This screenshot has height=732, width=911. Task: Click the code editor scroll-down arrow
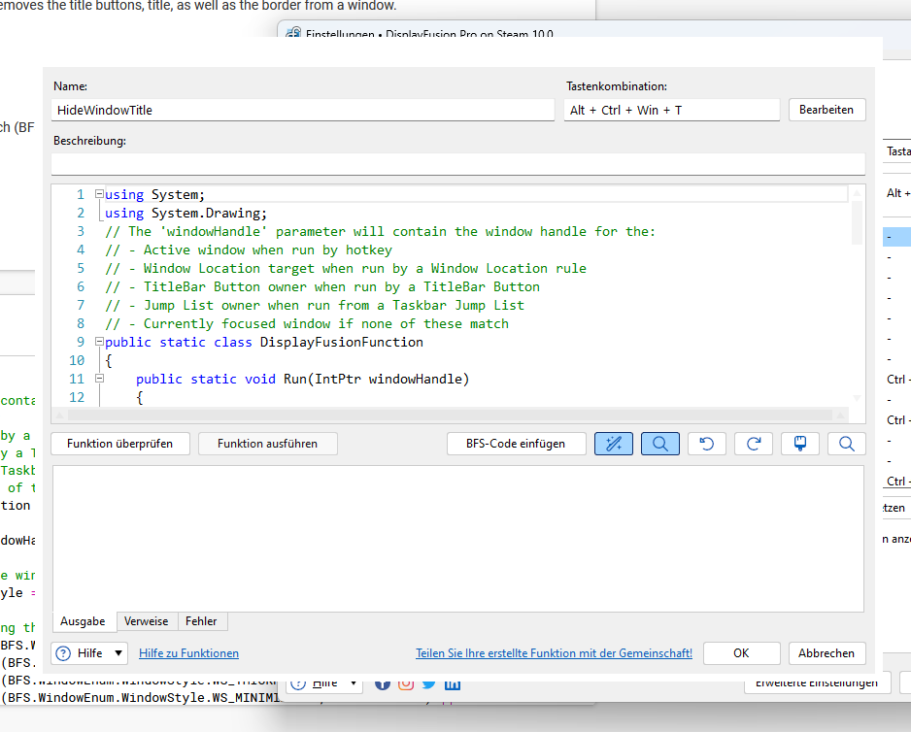coord(857,399)
